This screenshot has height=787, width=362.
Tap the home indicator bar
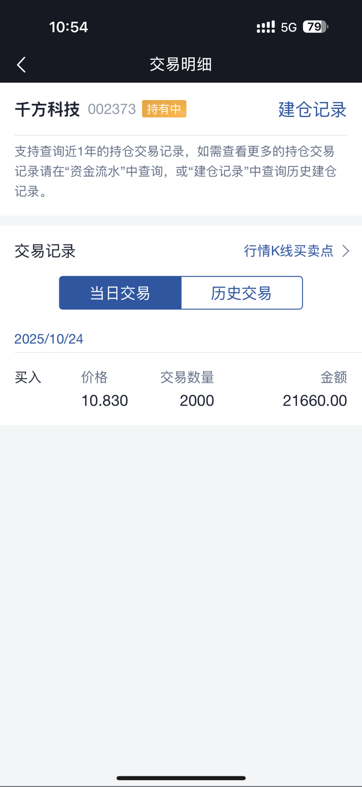[181, 778]
